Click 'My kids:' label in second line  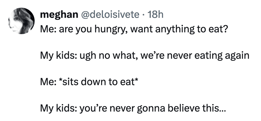click(x=58, y=56)
